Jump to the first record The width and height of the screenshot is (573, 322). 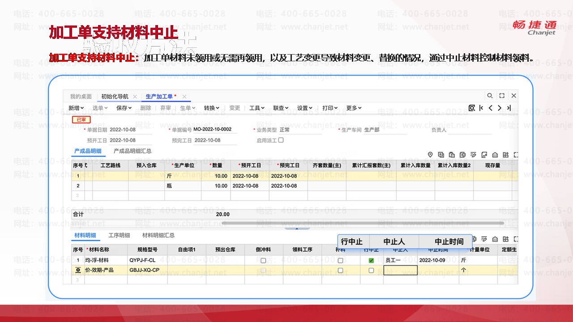tap(481, 108)
